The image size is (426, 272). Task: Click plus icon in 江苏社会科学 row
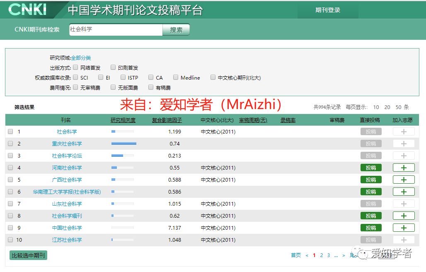pos(404,240)
